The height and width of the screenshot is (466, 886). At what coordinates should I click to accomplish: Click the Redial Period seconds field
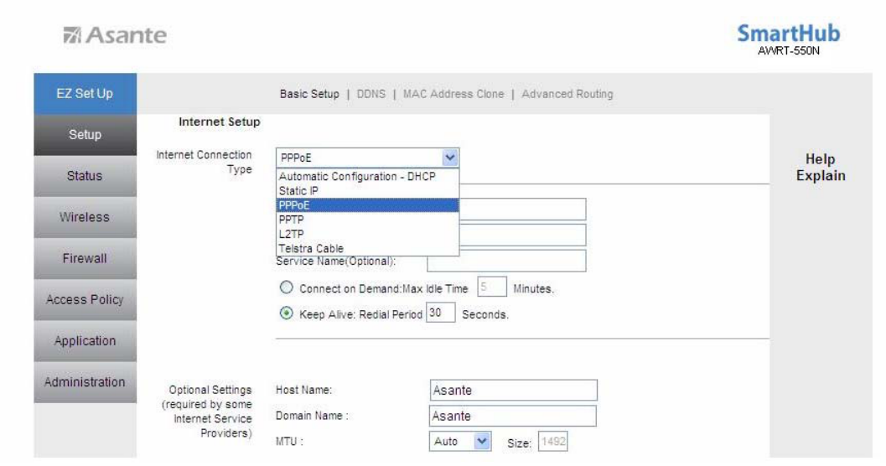[x=440, y=313]
